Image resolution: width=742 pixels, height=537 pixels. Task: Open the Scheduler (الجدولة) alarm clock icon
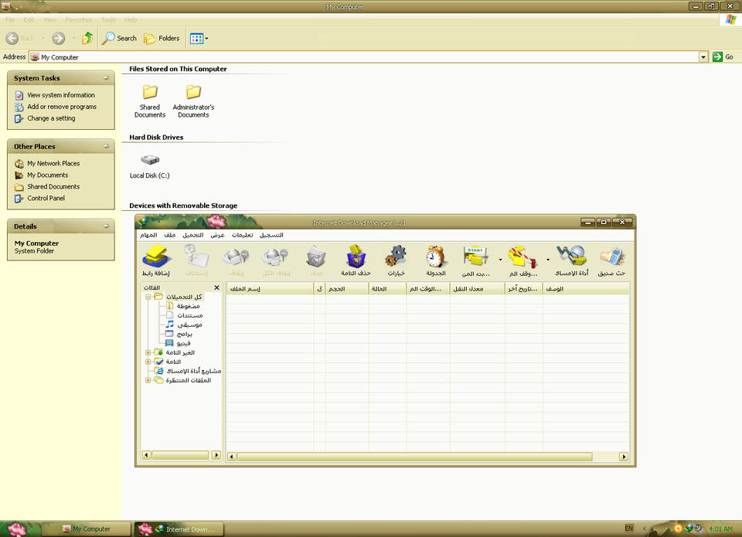coord(436,257)
